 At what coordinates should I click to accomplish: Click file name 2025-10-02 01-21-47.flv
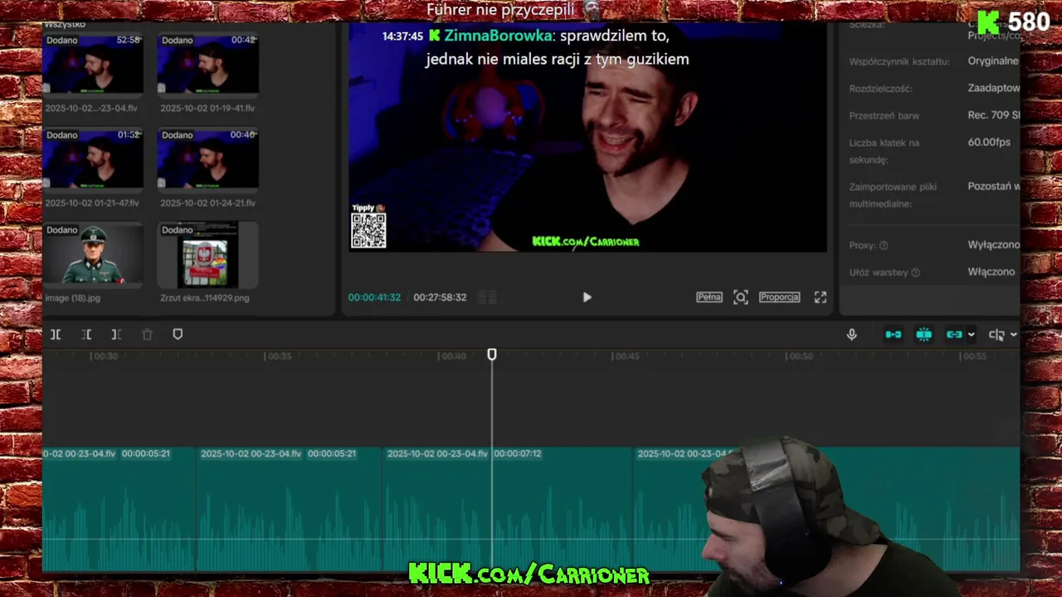point(92,203)
